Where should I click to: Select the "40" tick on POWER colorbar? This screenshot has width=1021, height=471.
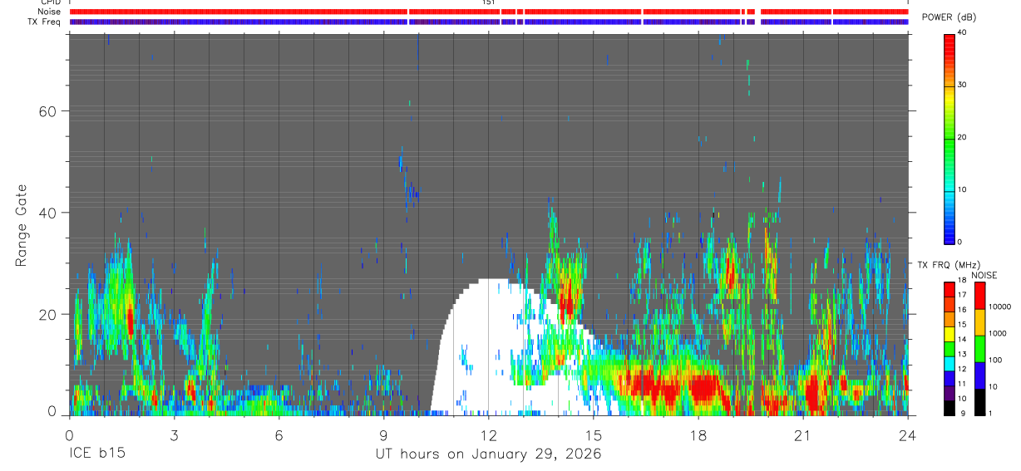(962, 32)
